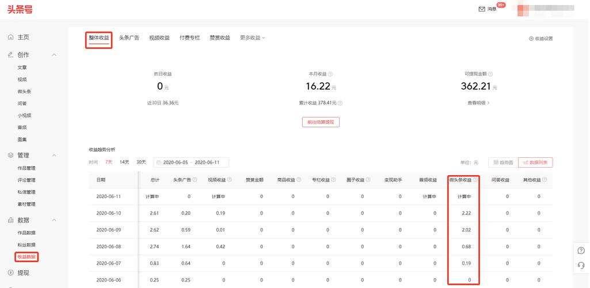The width and height of the screenshot is (590, 288).
Task: Open 评论管理 in the sidebar
Action: click(x=26, y=180)
